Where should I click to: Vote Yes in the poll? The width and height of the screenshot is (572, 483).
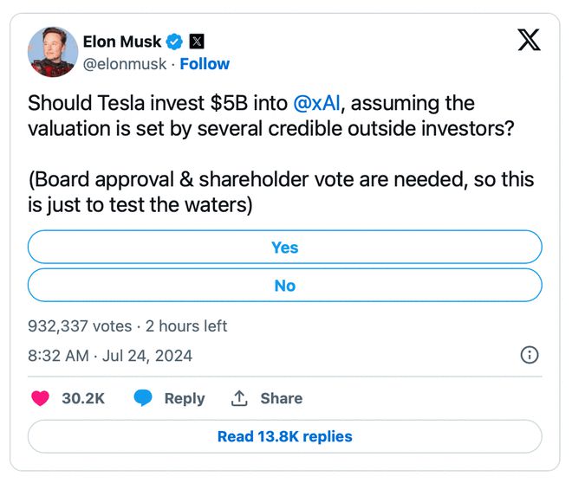click(284, 248)
